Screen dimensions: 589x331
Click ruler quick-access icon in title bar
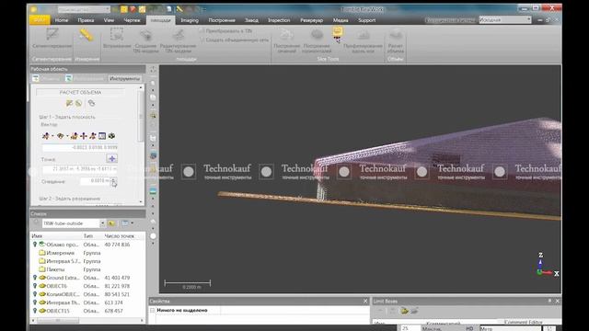[x=180, y=9]
